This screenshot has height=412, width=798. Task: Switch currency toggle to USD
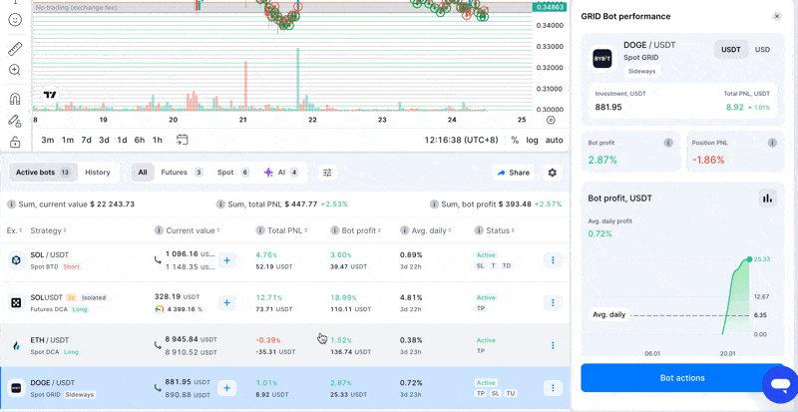(762, 50)
